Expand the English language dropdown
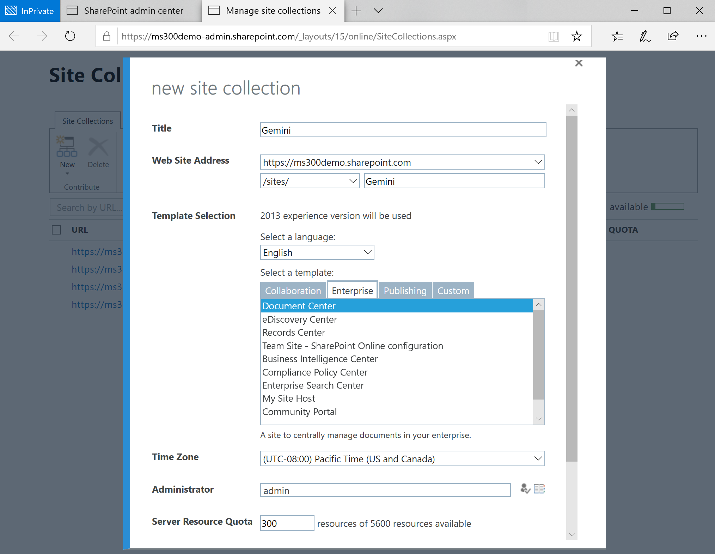 (x=367, y=252)
